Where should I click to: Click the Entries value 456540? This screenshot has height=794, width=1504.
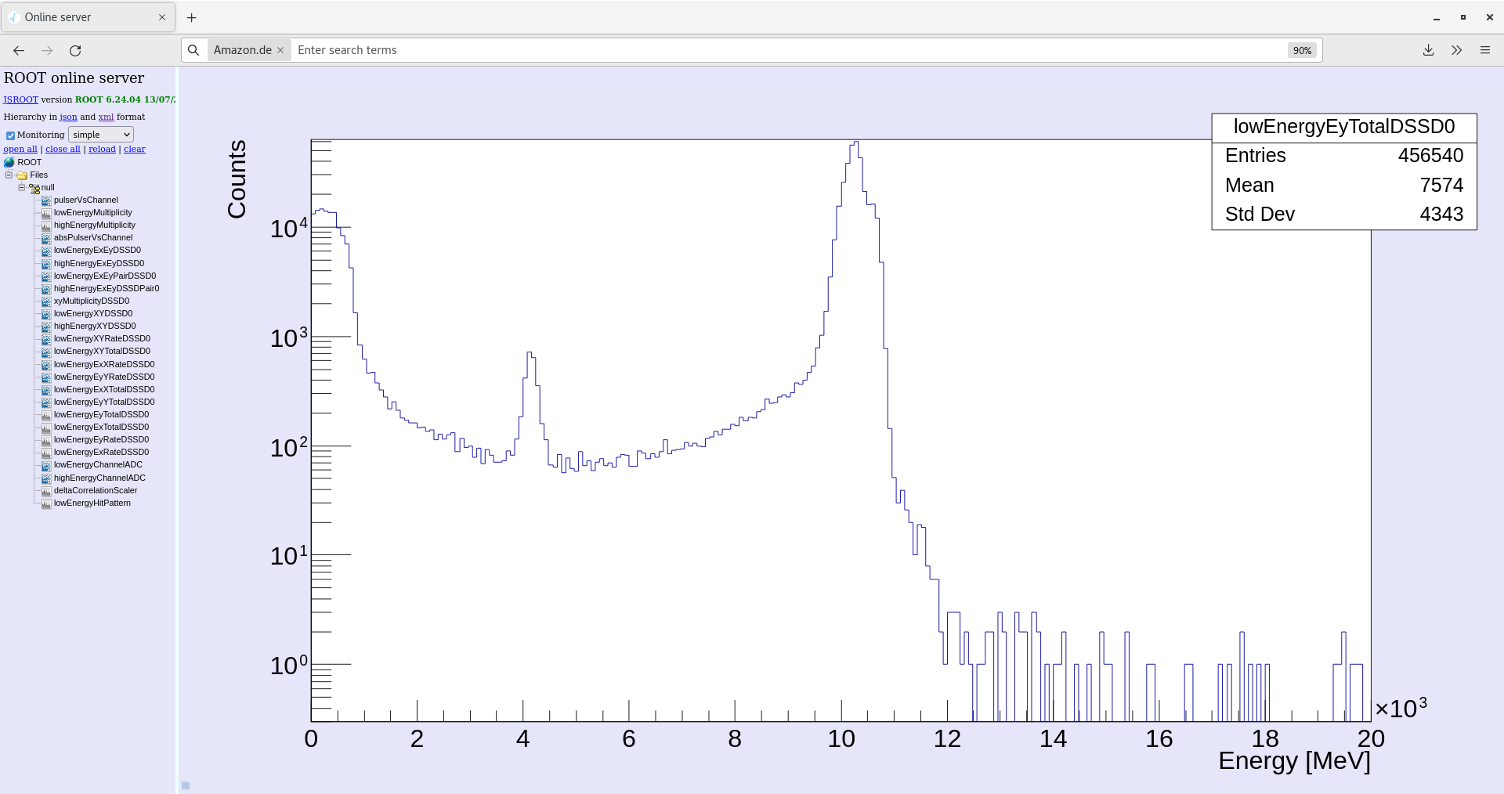(x=1430, y=156)
